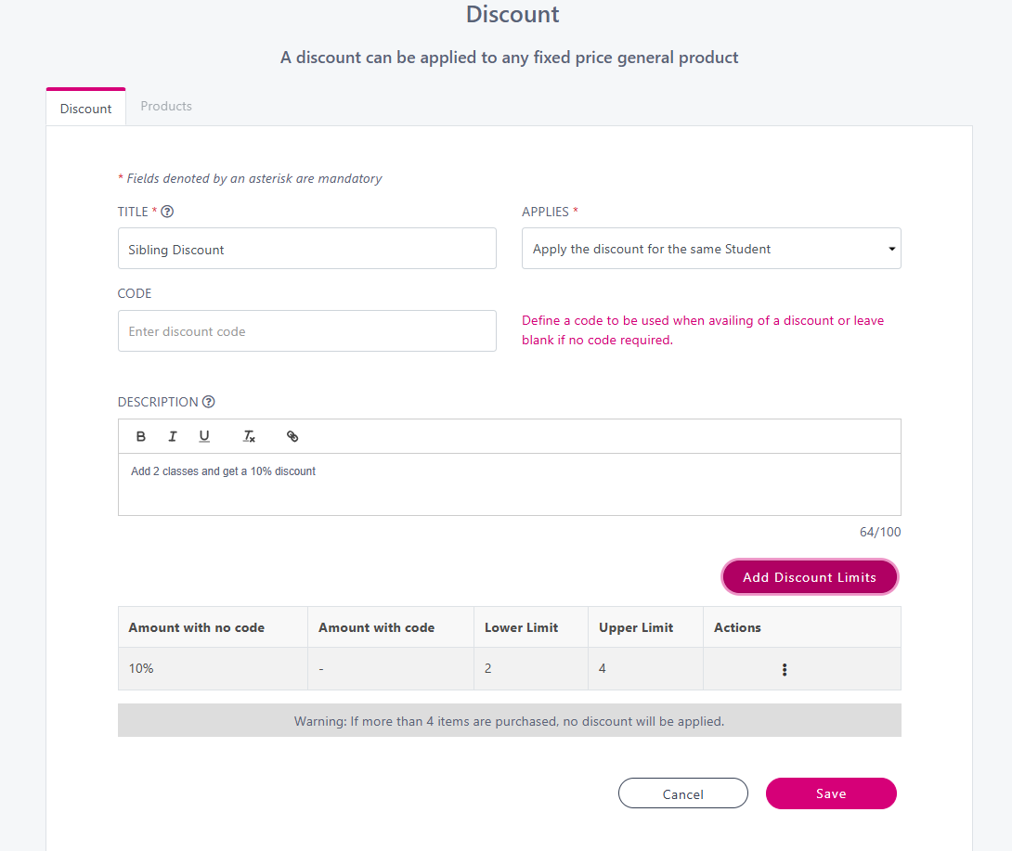The image size is (1012, 851).
Task: Cancel editing the discount
Action: tap(683, 793)
